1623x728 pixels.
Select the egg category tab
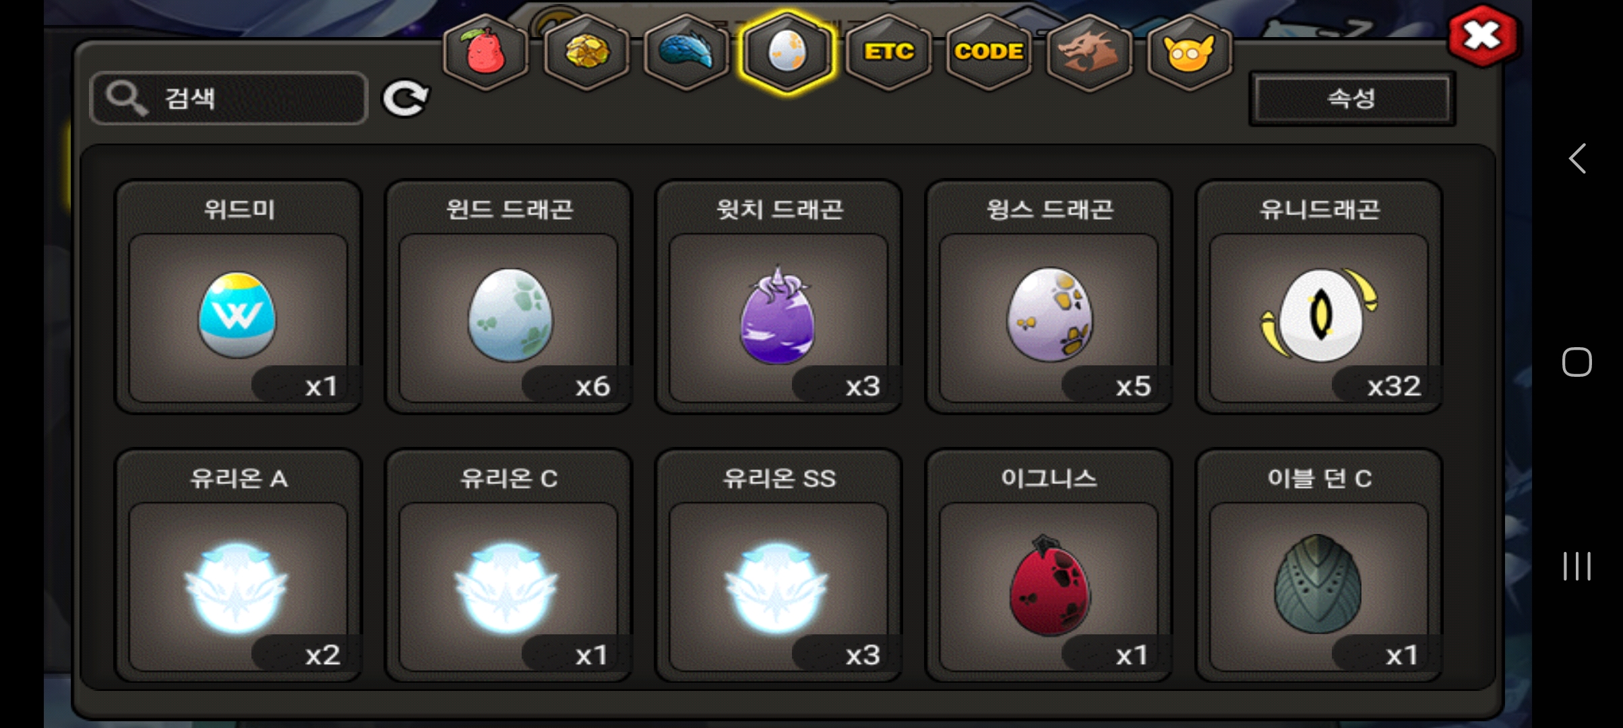787,51
